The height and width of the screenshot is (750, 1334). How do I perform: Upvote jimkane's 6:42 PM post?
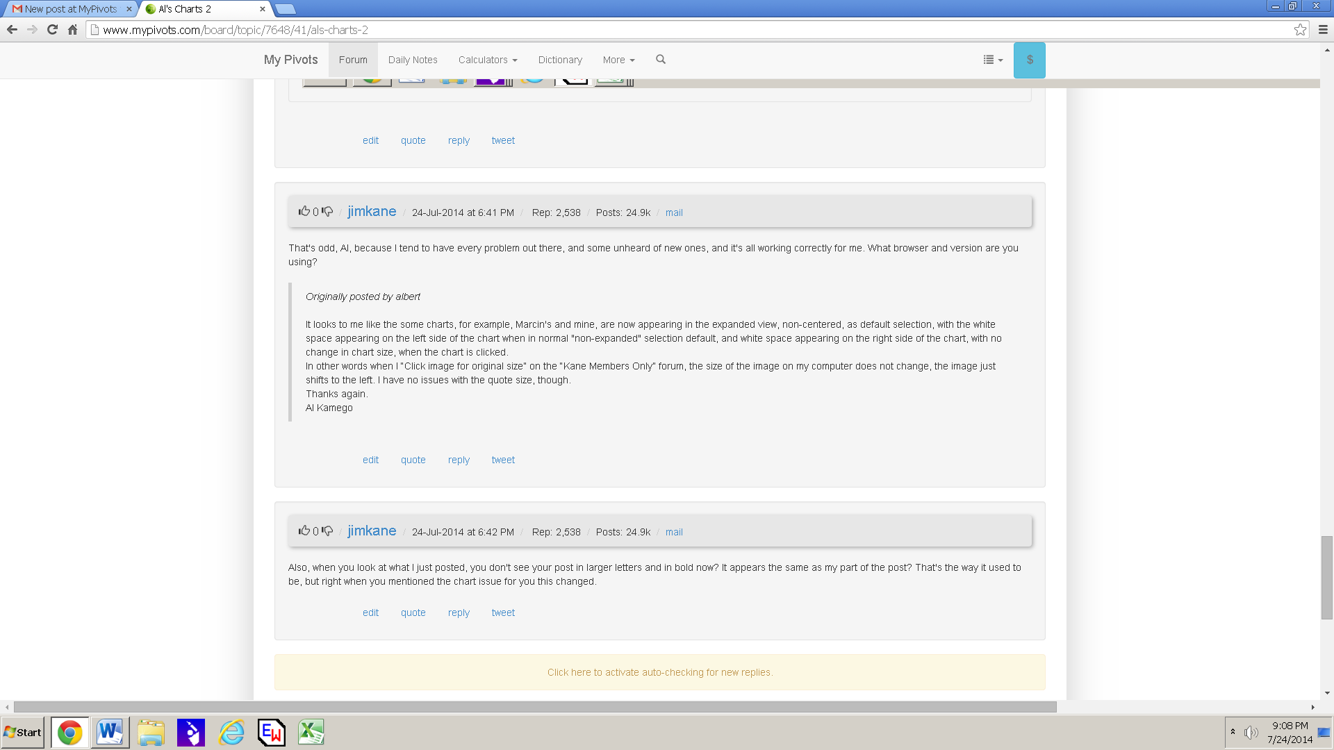click(304, 531)
